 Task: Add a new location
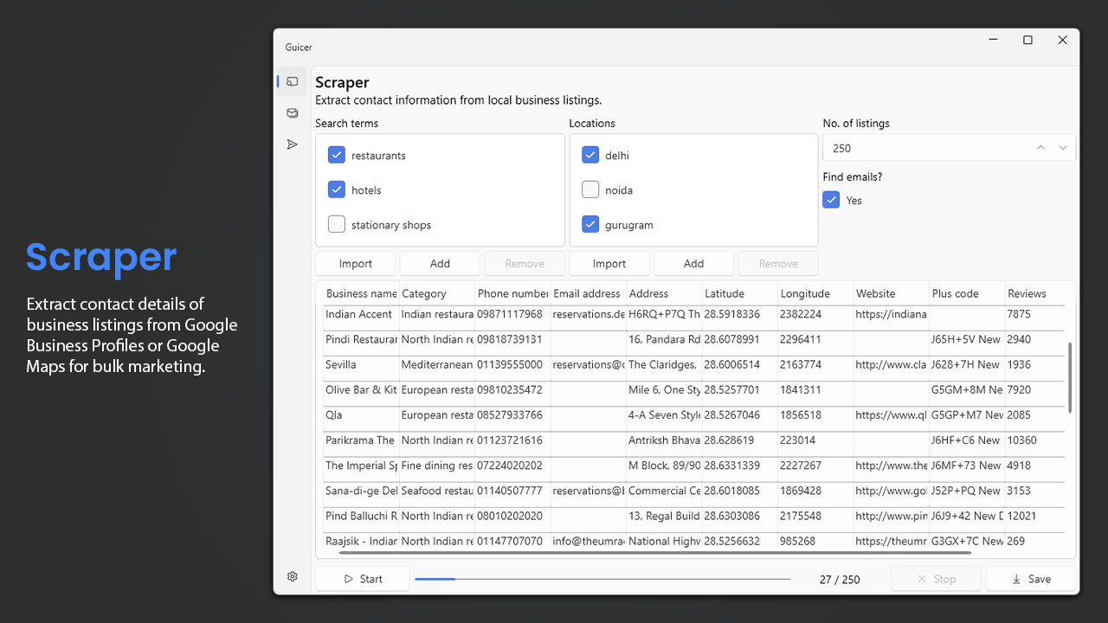coord(693,264)
